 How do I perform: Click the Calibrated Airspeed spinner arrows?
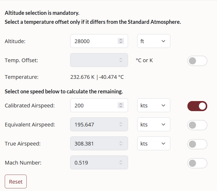coord(121,105)
